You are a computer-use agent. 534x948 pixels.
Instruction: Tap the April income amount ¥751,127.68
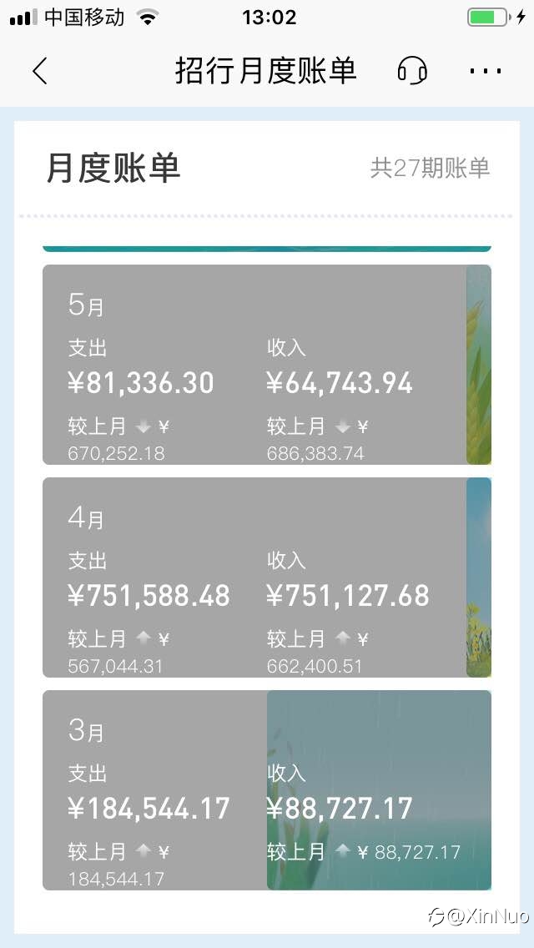tap(348, 596)
